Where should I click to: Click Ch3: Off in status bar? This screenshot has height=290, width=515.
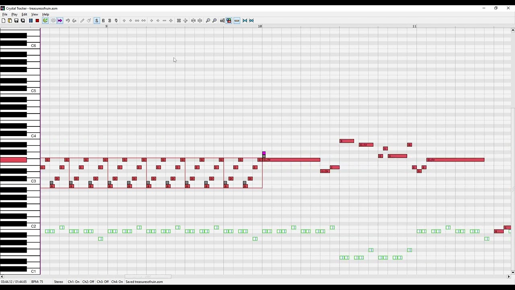[x=103, y=282]
